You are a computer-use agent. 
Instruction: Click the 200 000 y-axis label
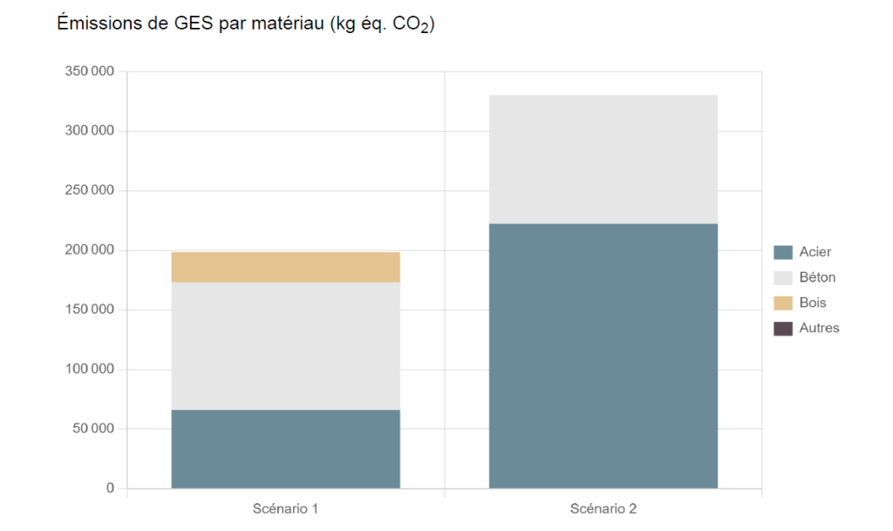(x=90, y=250)
